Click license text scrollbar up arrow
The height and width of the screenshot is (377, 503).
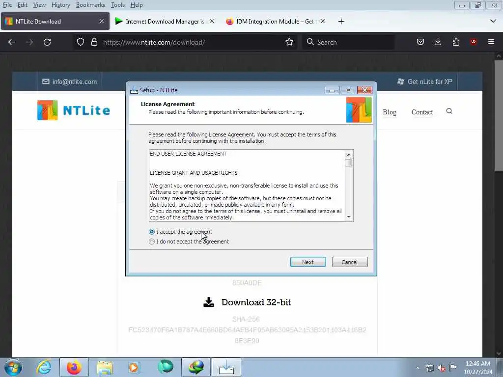[x=349, y=155]
